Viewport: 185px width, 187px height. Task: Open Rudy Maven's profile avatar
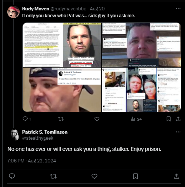coord(13,12)
